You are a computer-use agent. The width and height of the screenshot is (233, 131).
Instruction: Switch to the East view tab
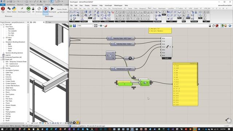(x=50, y=22)
